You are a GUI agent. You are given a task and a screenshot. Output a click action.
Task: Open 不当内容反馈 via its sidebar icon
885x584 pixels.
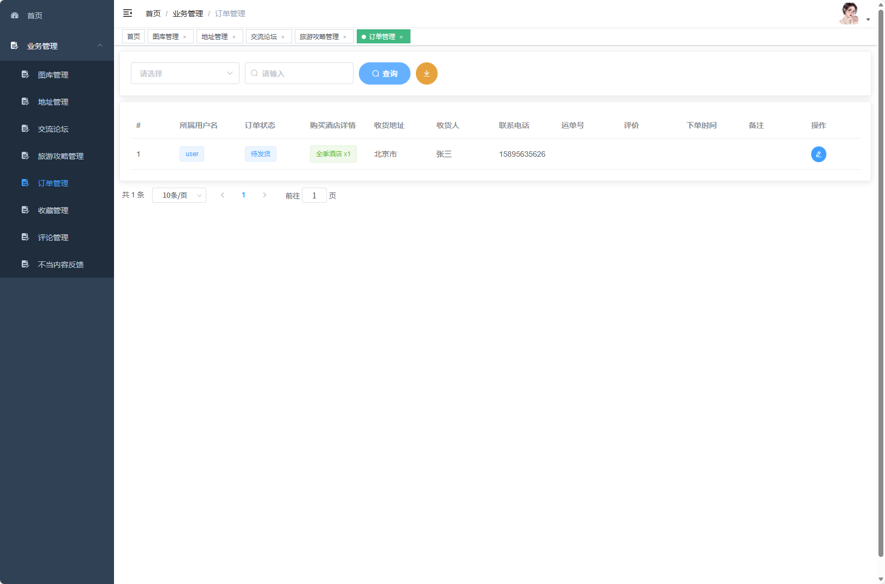(x=25, y=264)
